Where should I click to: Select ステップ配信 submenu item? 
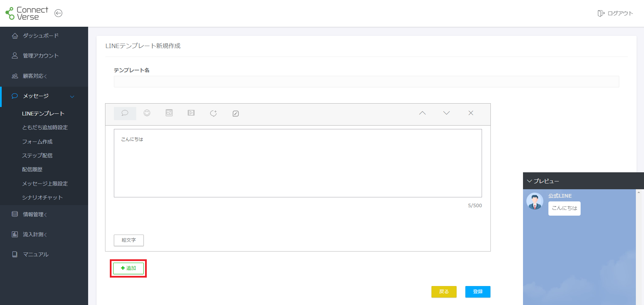click(37, 155)
